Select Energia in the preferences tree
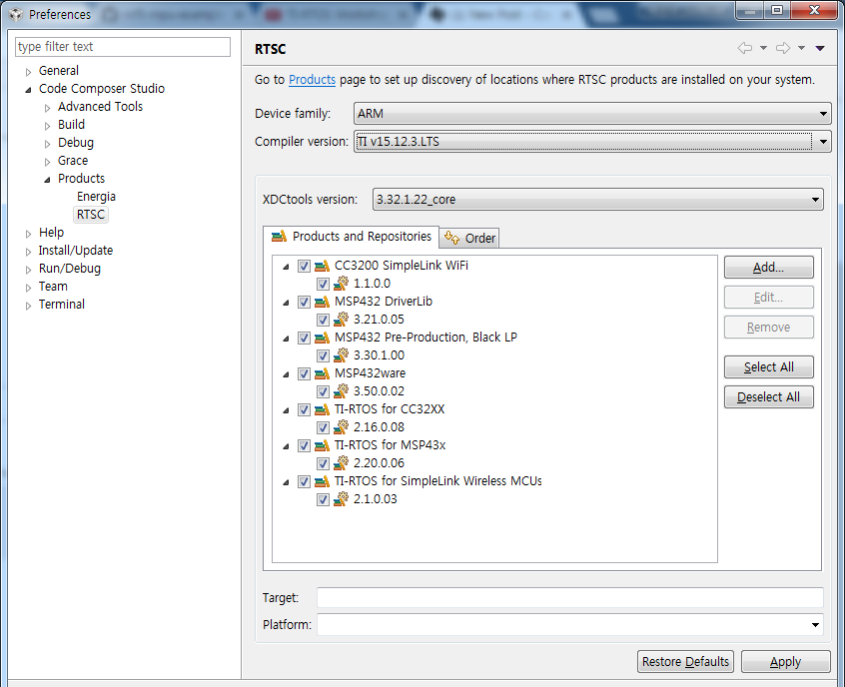Image resolution: width=845 pixels, height=687 pixels. click(96, 197)
